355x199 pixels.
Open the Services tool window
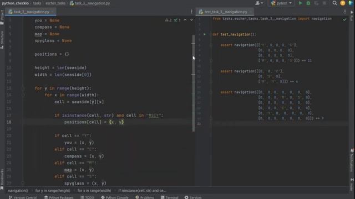pyautogui.click(x=193, y=197)
